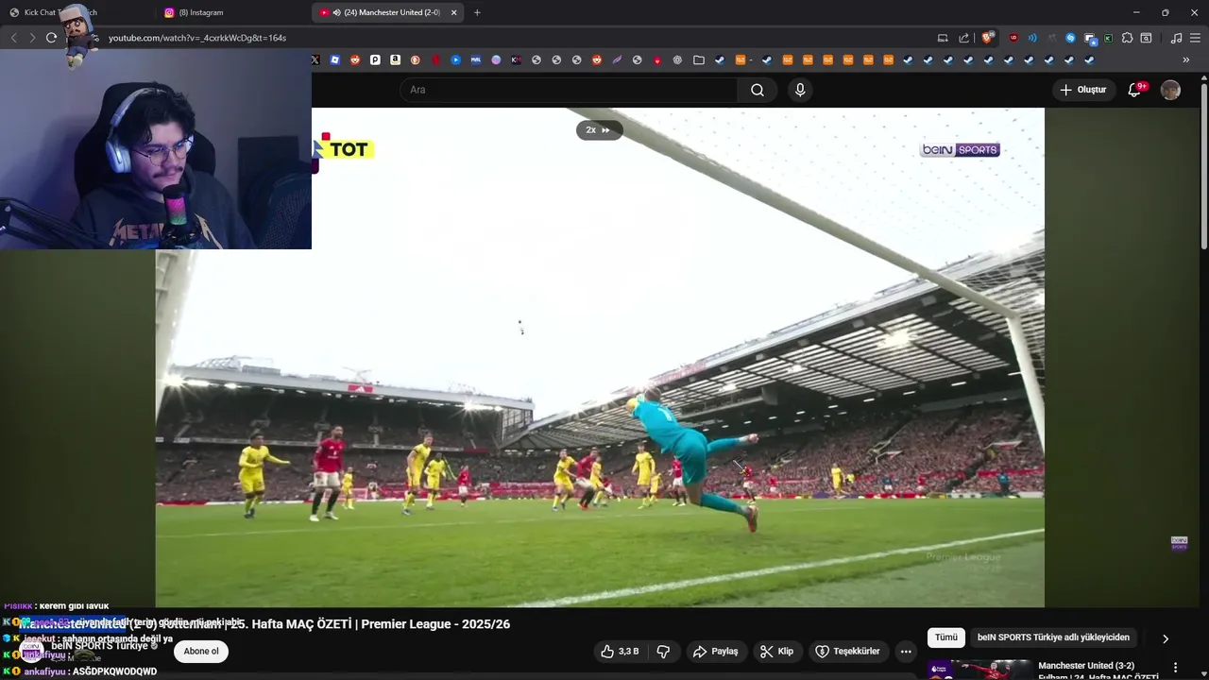This screenshot has width=1209, height=680.
Task: Switch to the Kick Chat tab
Action: (77, 12)
